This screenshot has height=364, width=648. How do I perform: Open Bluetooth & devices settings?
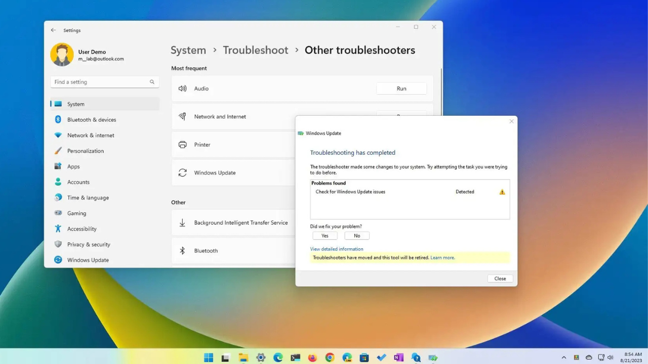[91, 120]
